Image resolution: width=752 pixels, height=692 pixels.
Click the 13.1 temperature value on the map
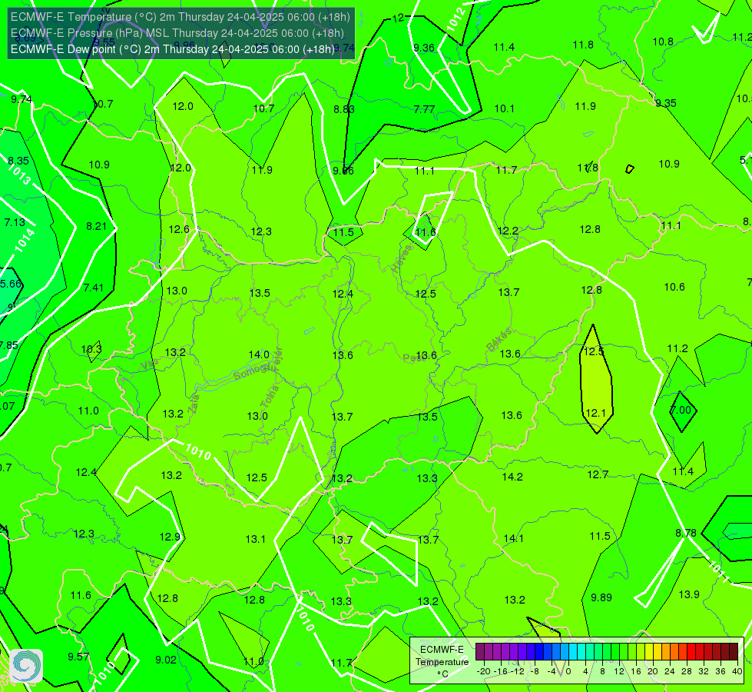[x=255, y=539]
